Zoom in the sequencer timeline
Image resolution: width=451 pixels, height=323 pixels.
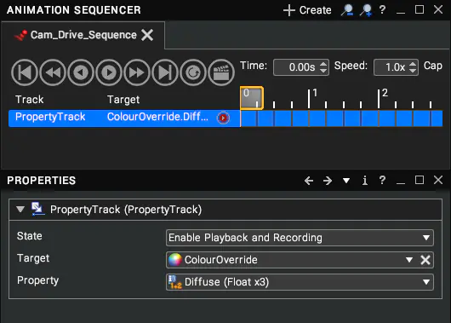366,10
